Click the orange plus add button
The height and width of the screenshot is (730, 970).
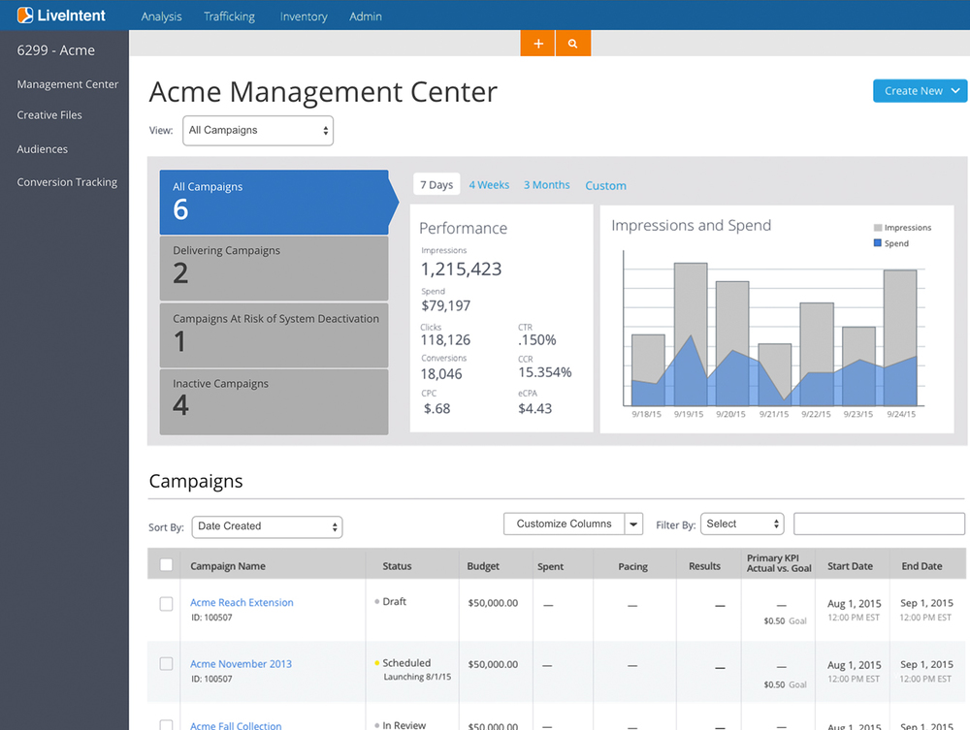tap(537, 44)
